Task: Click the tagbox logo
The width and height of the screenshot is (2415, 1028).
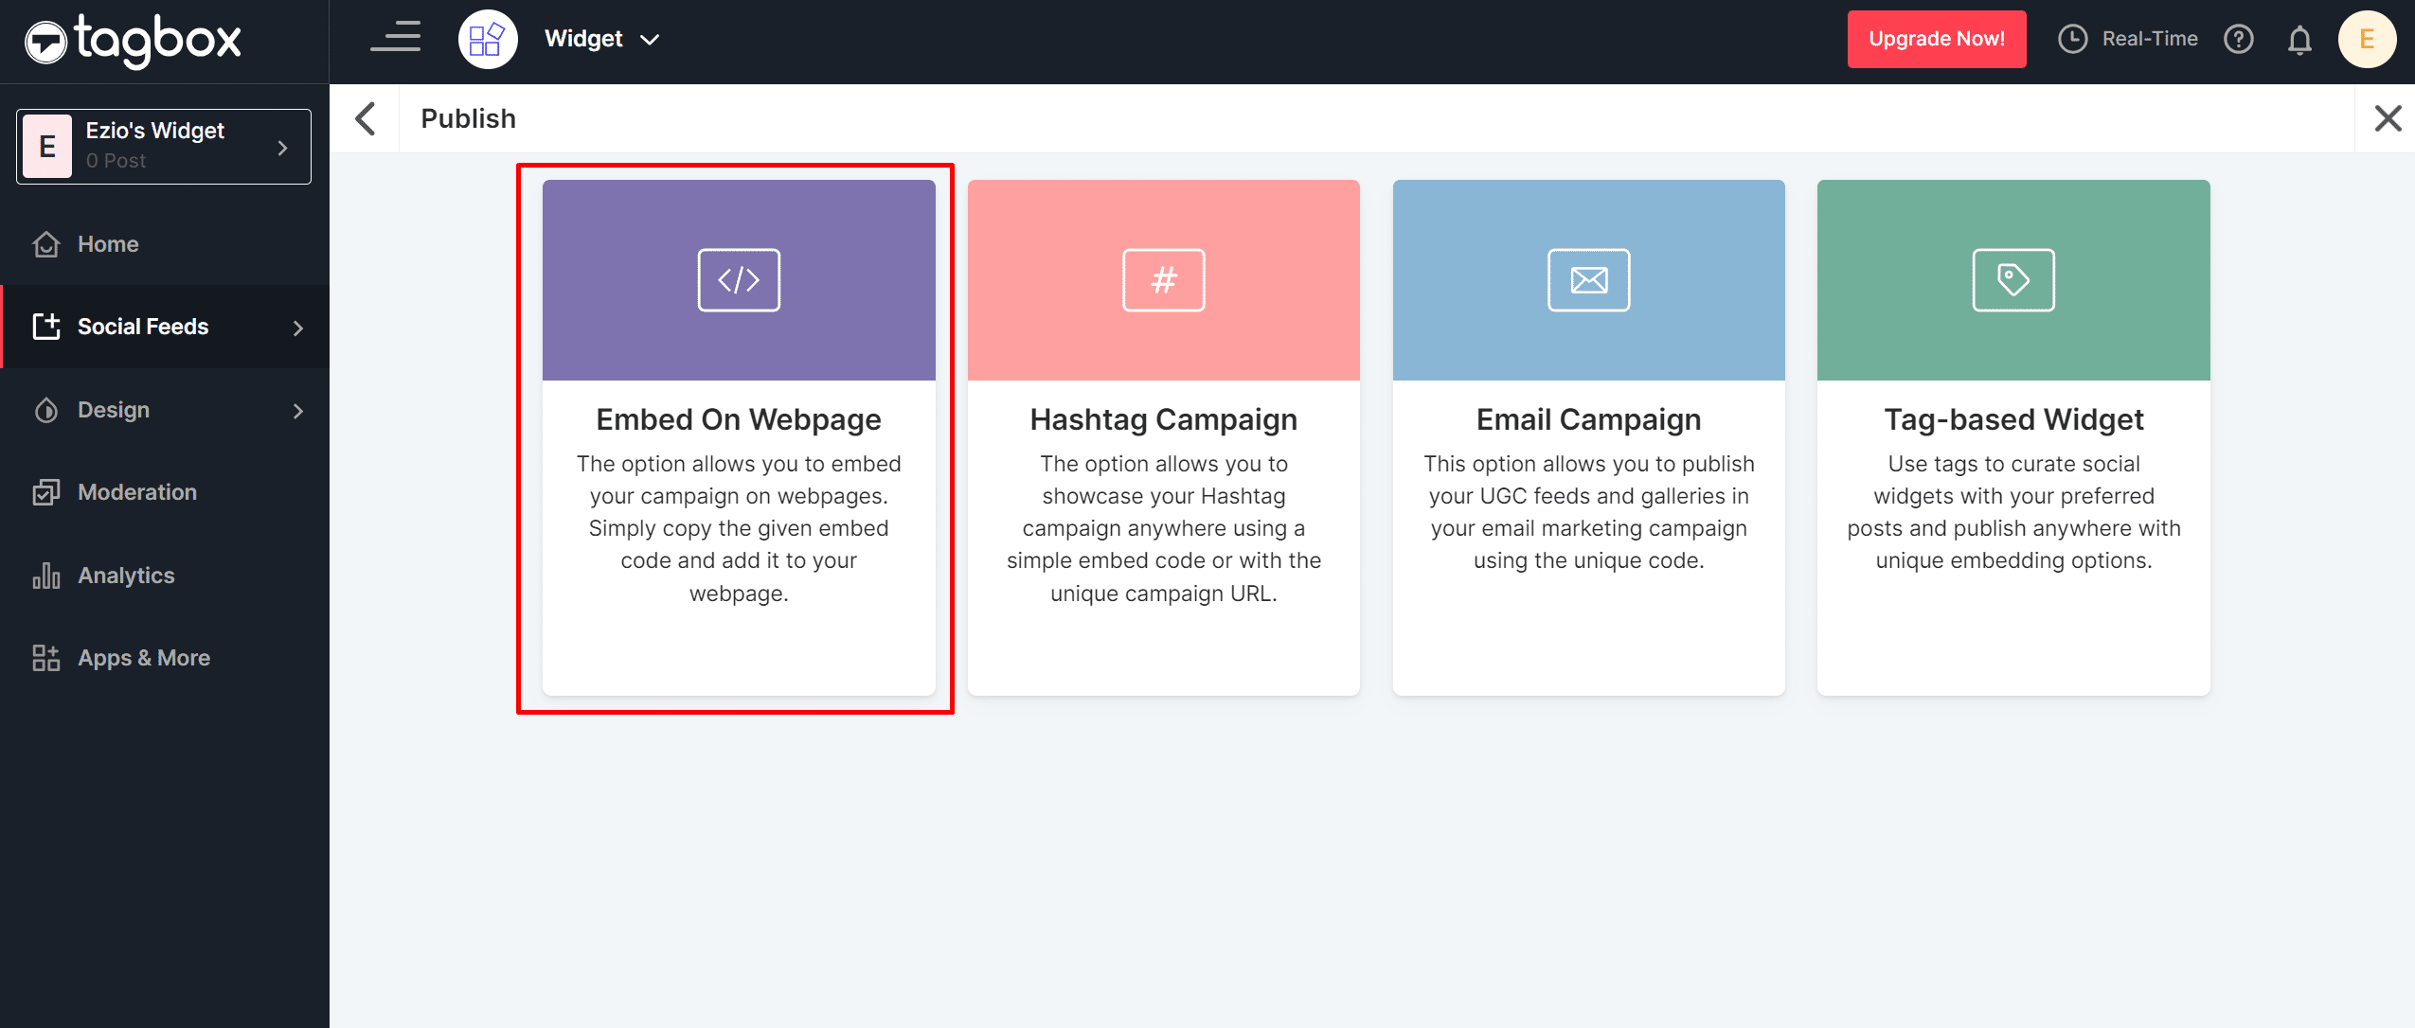Action: pos(133,41)
